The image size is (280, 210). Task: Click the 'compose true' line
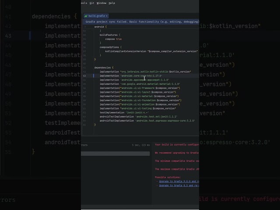[113, 39]
